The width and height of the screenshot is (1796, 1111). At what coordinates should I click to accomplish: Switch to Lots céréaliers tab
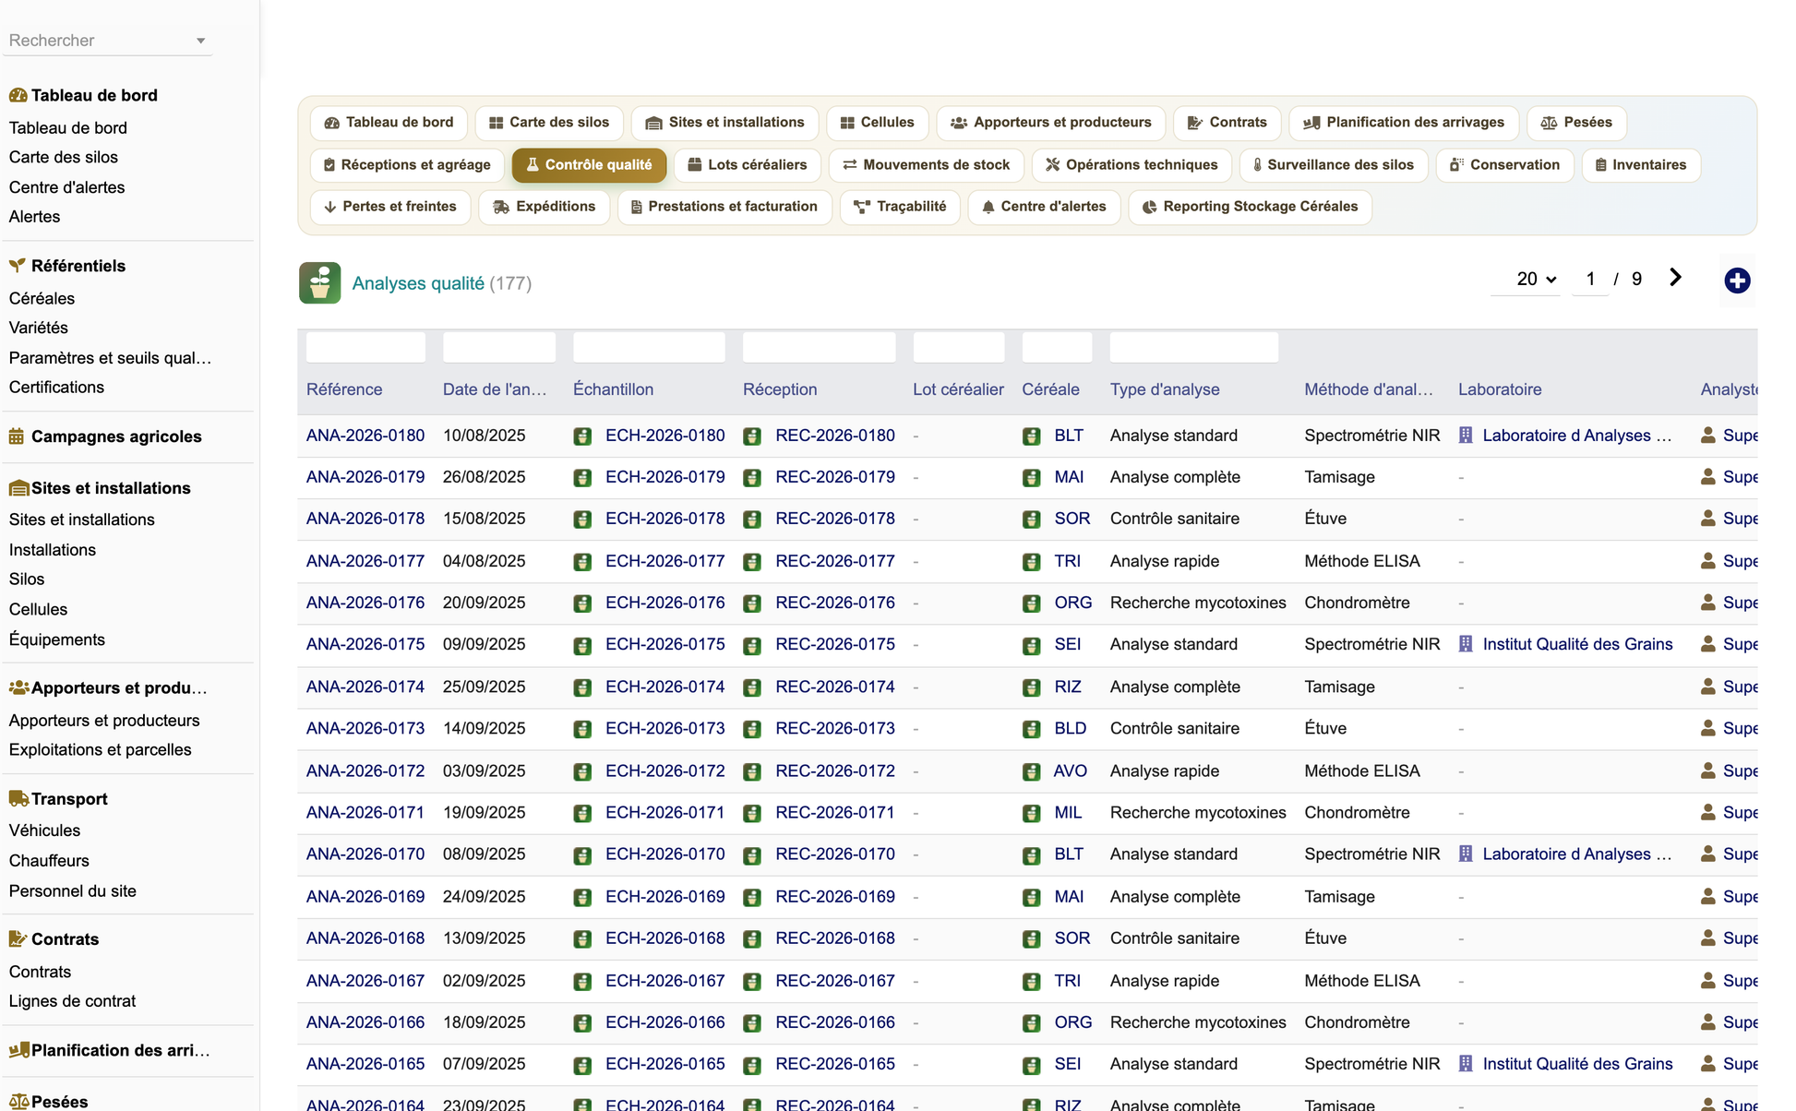pyautogui.click(x=748, y=165)
